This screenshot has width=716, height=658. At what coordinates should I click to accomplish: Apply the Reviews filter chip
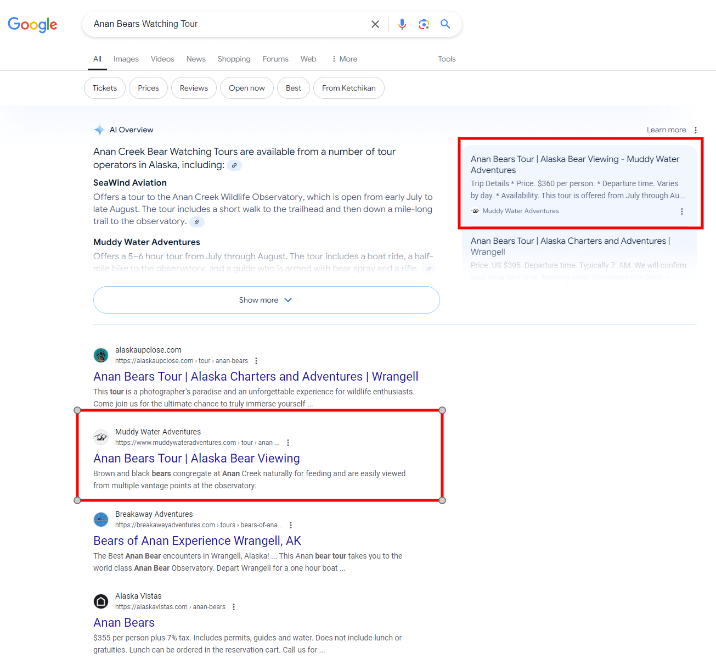[194, 88]
